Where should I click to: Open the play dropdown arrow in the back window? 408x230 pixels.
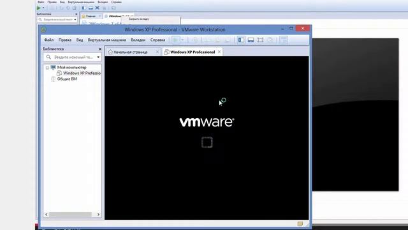point(43,8)
